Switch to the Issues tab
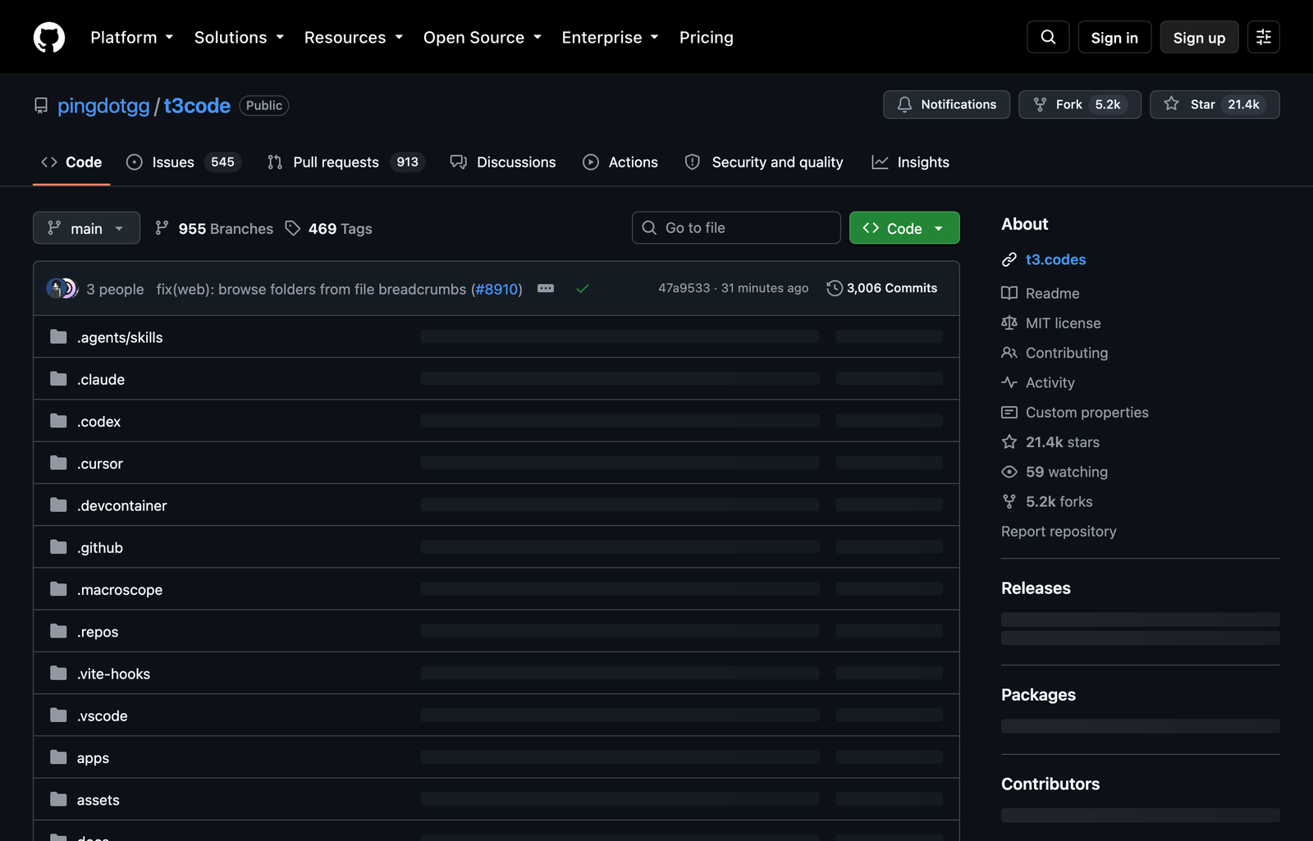The width and height of the screenshot is (1313, 841). (x=183, y=162)
